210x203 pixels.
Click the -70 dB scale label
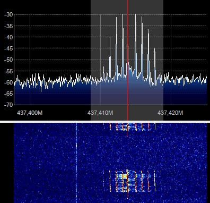(8, 105)
